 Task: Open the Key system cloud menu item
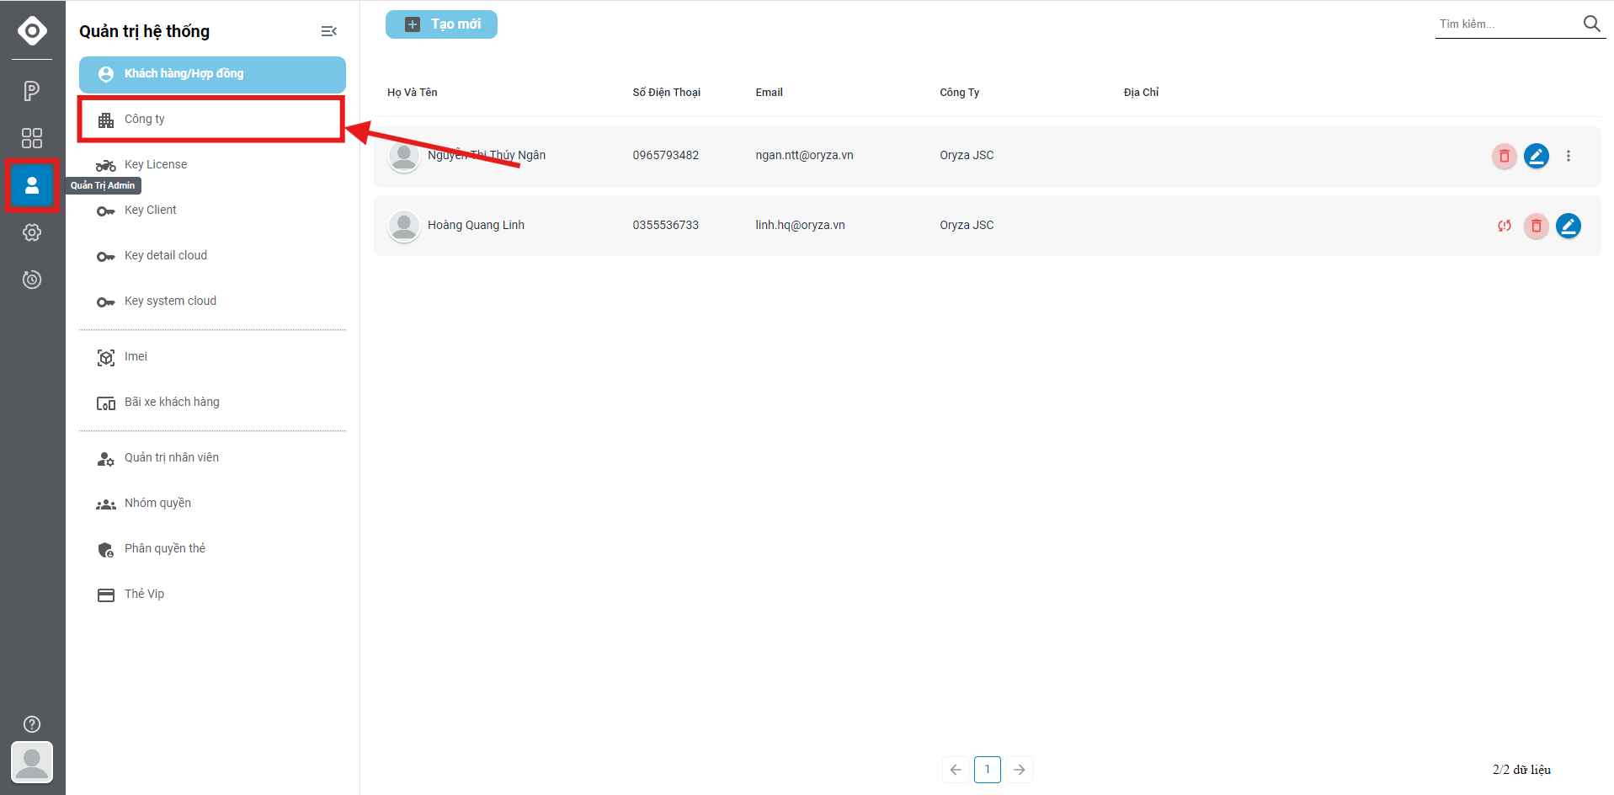pyautogui.click(x=212, y=301)
